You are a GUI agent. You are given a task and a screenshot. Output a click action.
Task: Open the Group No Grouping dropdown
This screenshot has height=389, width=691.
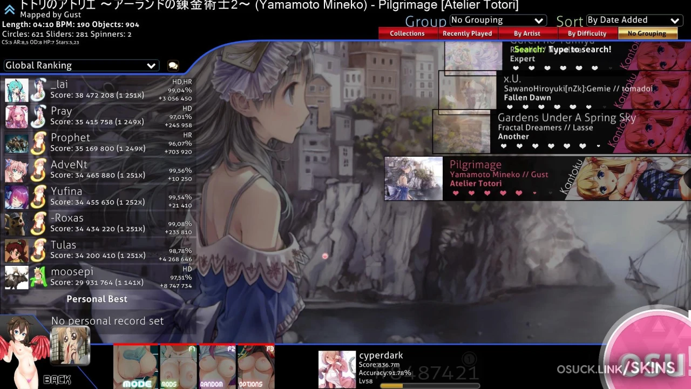point(497,20)
